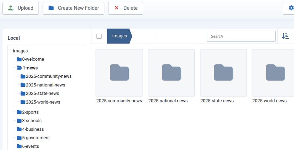The width and height of the screenshot is (294, 150).
Task: Select 2025-community-news in the sidebar tree
Action: pyautogui.click(x=48, y=76)
